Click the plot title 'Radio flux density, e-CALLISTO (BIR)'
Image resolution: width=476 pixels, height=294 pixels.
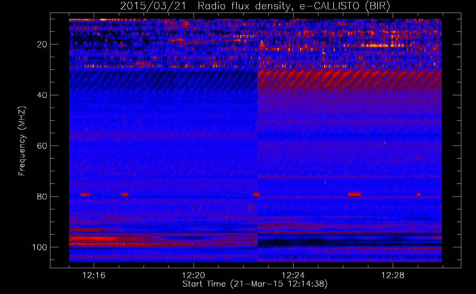pos(294,6)
